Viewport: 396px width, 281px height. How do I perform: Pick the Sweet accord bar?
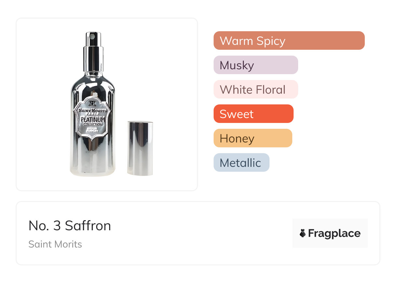point(253,114)
